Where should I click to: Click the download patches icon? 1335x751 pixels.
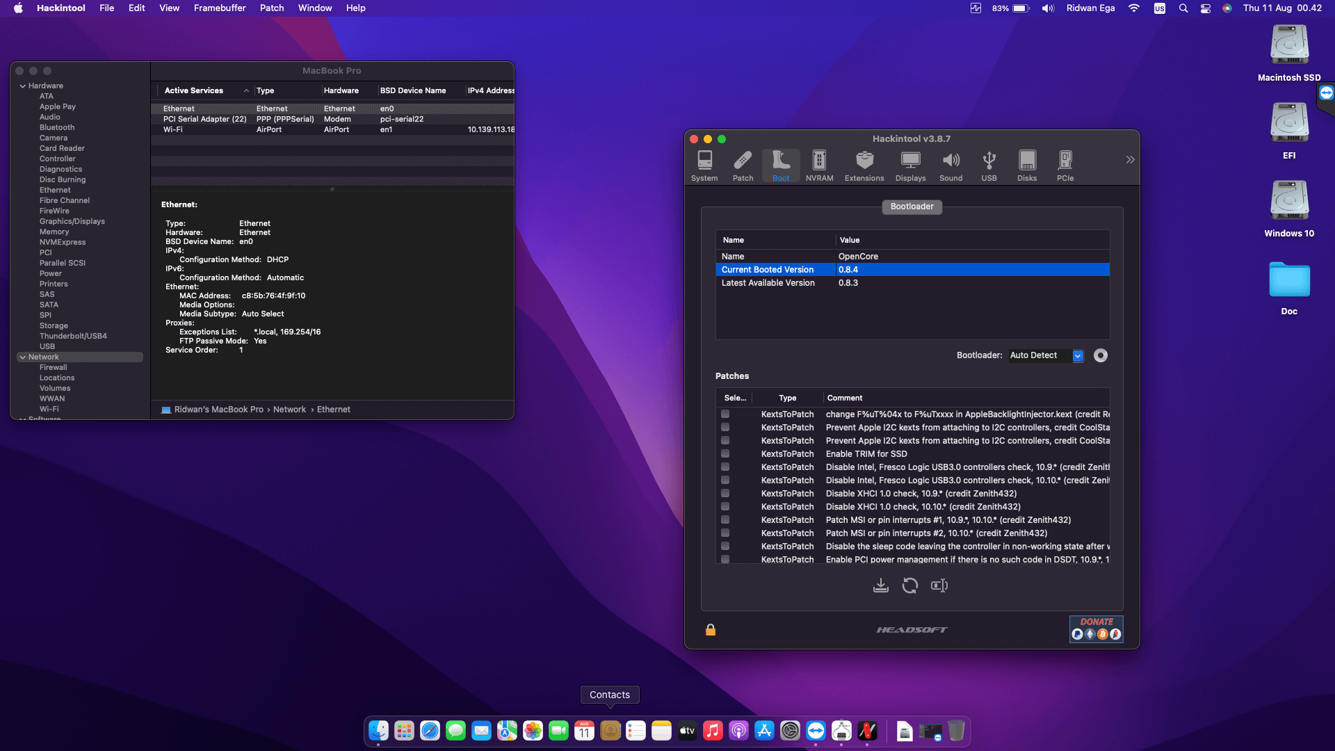(880, 586)
